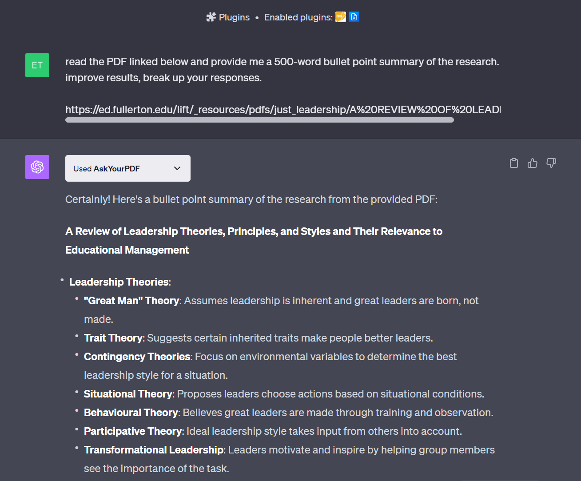Click the purple ChatGPT avatar icon

point(37,167)
